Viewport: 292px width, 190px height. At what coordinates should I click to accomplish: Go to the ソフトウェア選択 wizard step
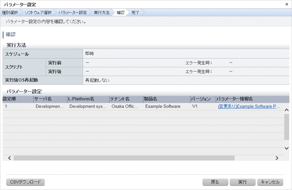tap(38, 13)
